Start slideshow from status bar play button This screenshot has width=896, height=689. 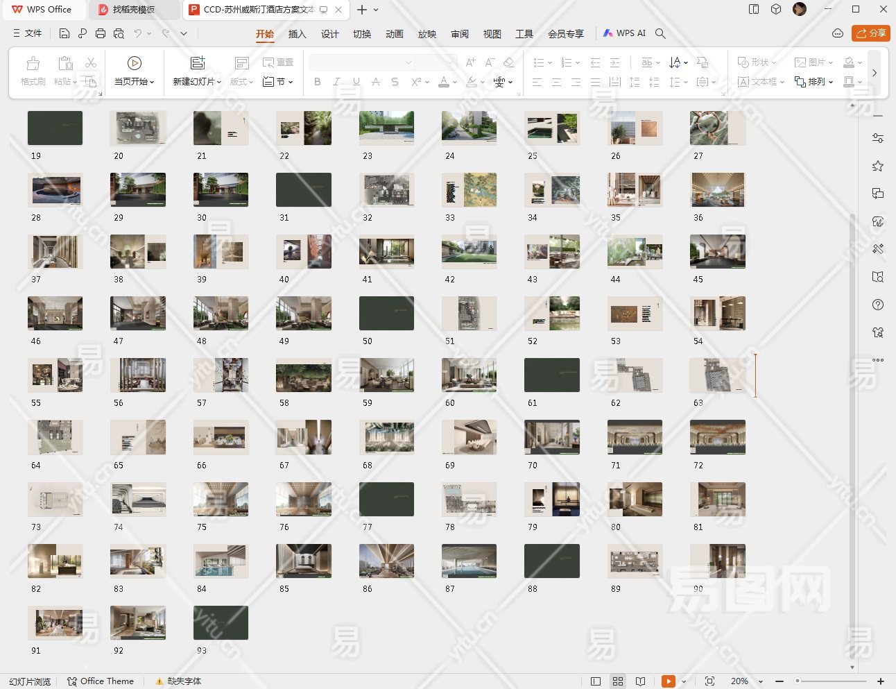[668, 681]
